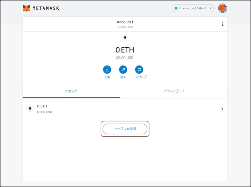Screen dimensions: 251x187
Task: Open the Ethereumメインネット network dropdown
Action: pos(193,8)
